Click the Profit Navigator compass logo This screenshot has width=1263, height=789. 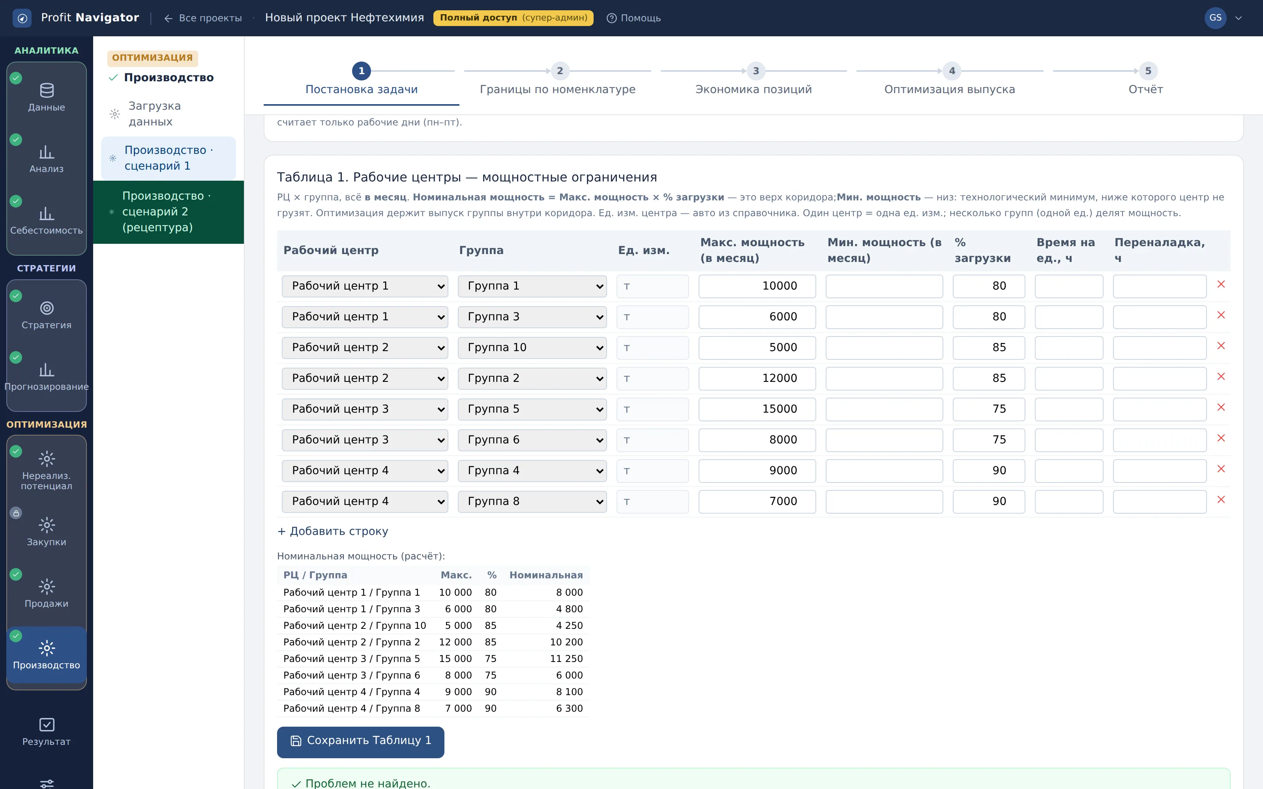pyautogui.click(x=22, y=18)
